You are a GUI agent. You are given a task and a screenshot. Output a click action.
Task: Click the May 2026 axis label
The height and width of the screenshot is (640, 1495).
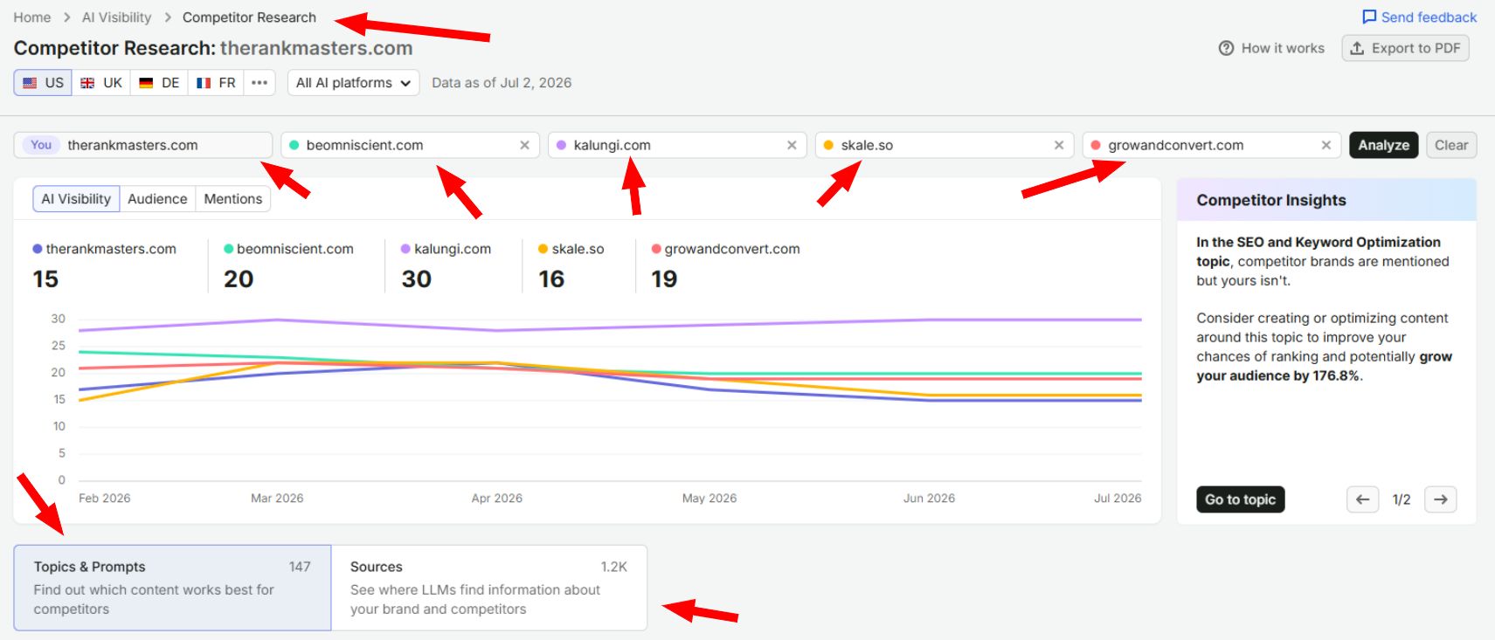click(709, 499)
